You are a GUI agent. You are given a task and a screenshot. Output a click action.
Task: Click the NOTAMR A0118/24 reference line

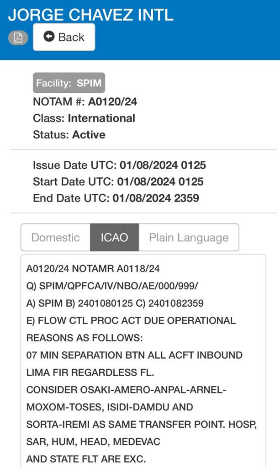pos(93,268)
